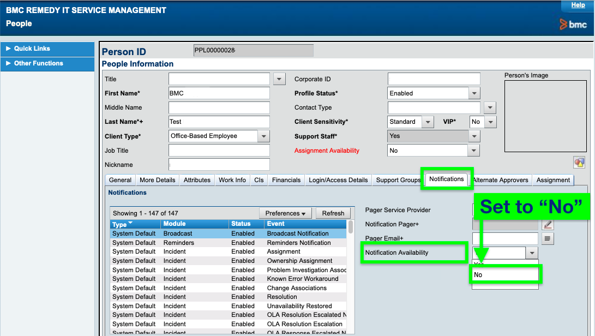The image size is (595, 336).
Task: Open the Support Staff dropdown
Action: 474,136
